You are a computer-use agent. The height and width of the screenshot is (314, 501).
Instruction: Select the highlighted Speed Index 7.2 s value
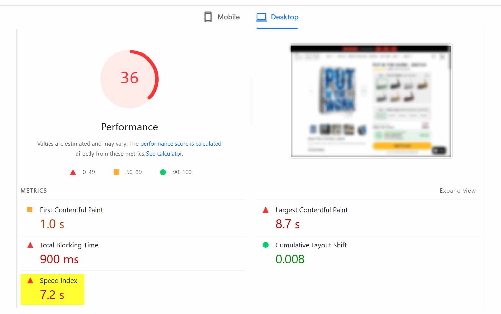coord(52,294)
